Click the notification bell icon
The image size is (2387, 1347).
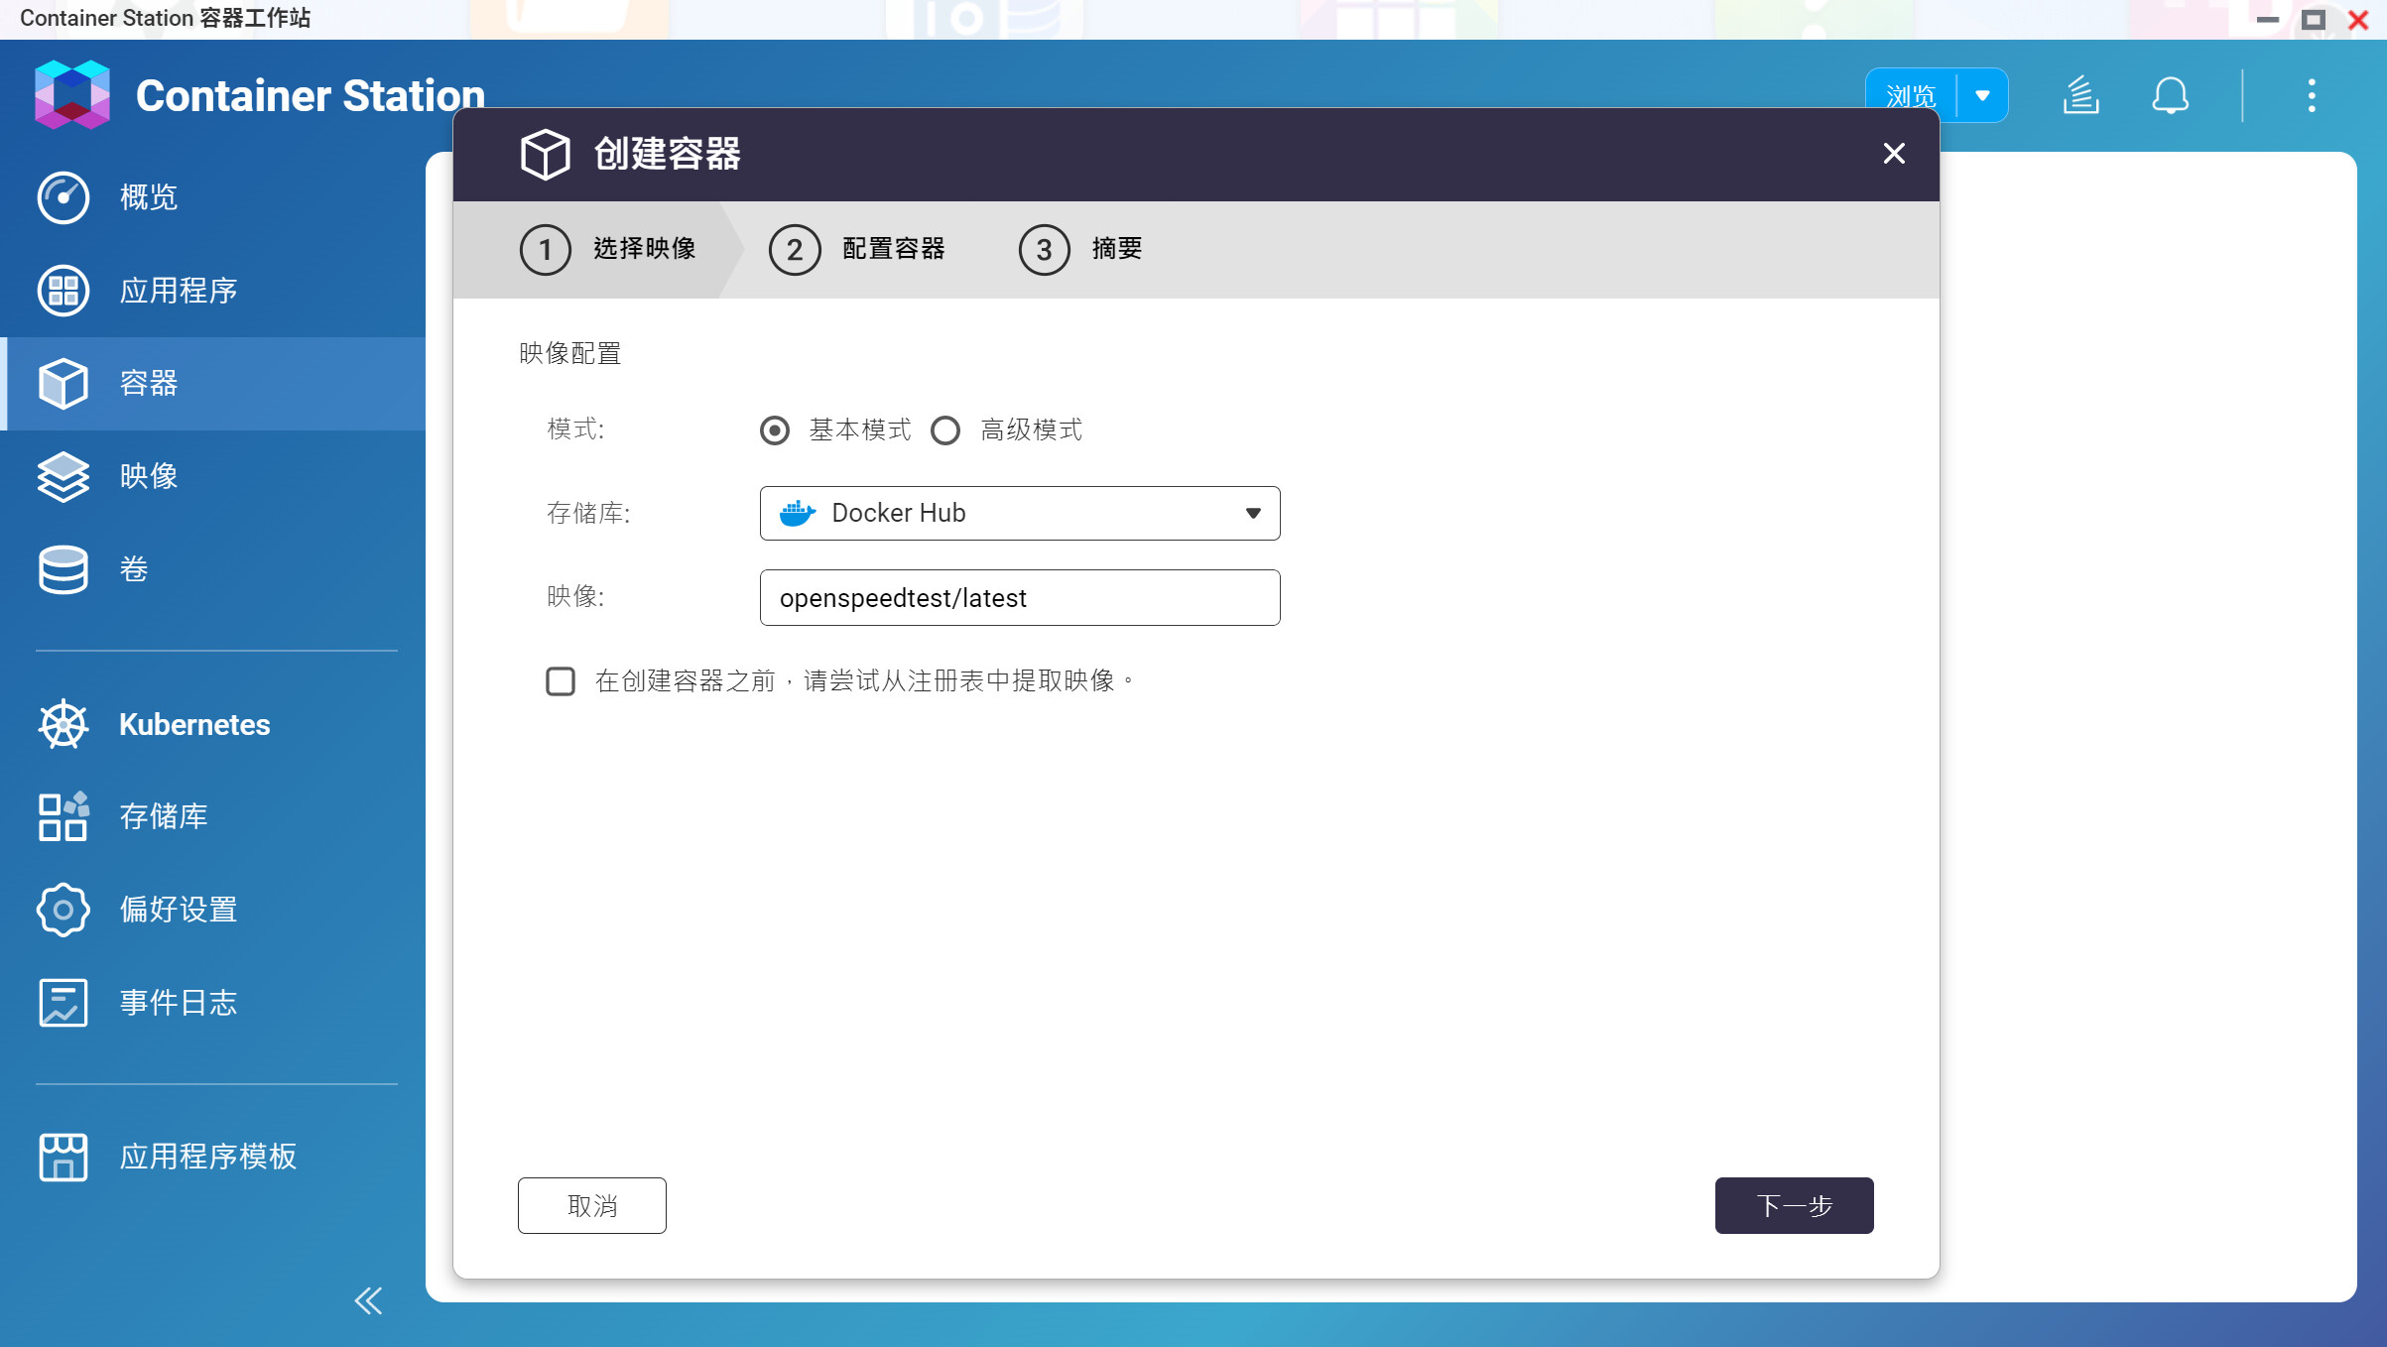coord(2170,96)
